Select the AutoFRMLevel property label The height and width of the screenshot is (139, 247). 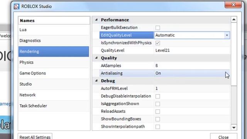tap(114, 88)
